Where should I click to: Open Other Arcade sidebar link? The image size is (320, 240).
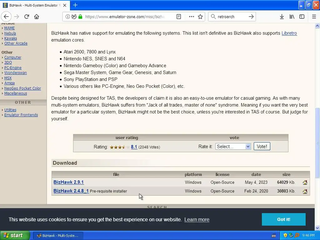pos(16,43)
